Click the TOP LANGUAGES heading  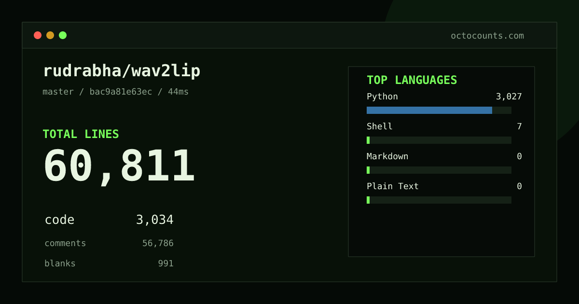412,80
